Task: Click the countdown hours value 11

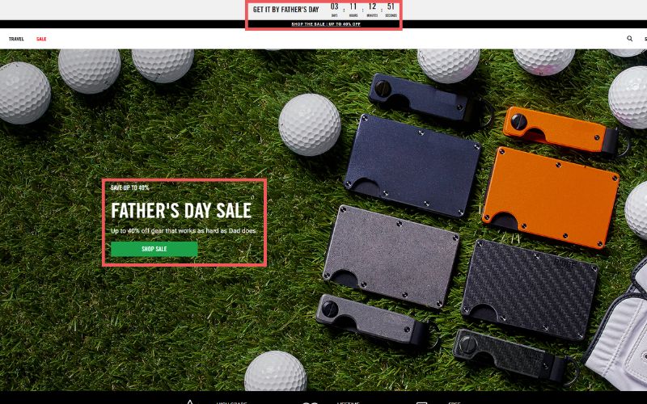Action: coord(353,6)
